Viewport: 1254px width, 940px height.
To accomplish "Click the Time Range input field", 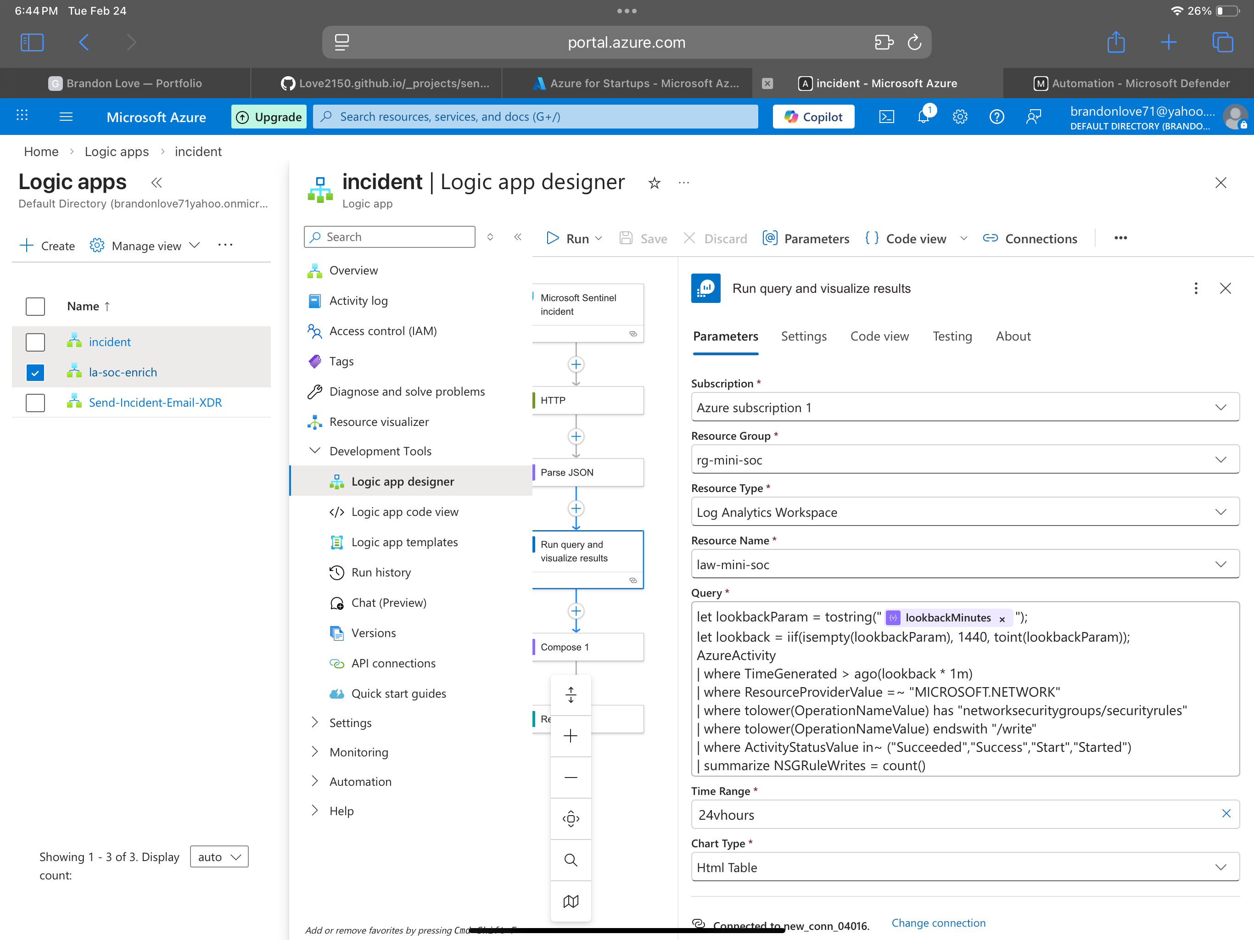I will point(952,815).
